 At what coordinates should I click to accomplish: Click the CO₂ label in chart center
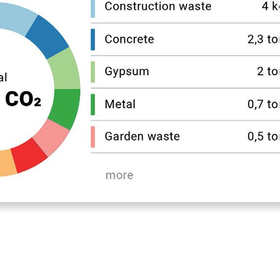[23, 99]
